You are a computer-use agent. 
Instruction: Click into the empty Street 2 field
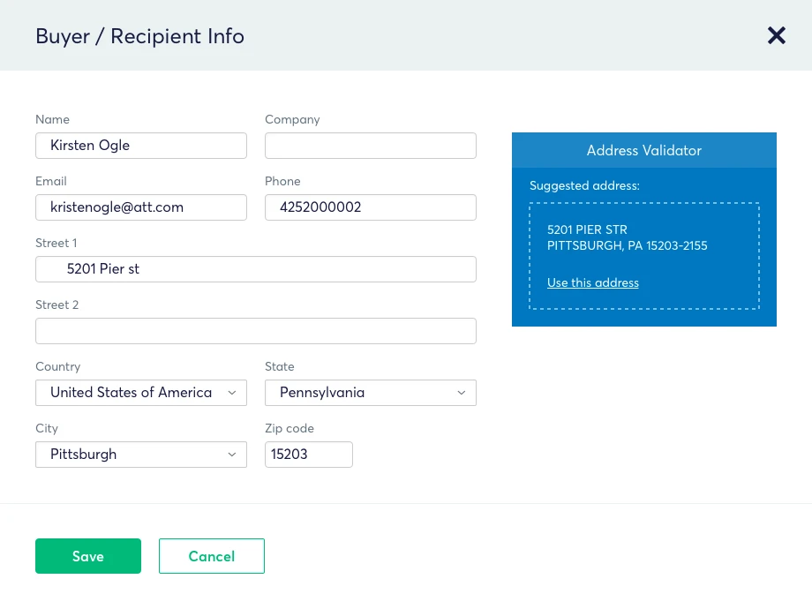tap(256, 331)
